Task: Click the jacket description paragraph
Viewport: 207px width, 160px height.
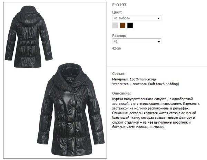Action: tap(156, 113)
